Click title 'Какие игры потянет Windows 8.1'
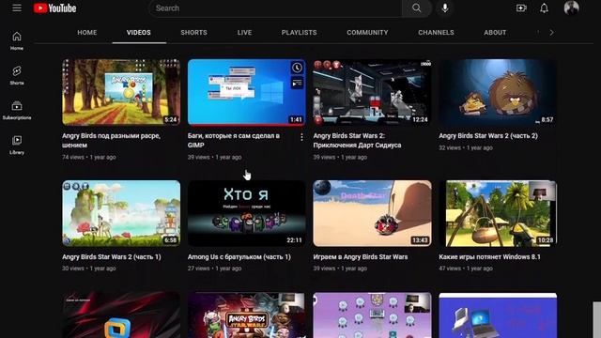Viewport: 601px width, 338px height. [489, 256]
